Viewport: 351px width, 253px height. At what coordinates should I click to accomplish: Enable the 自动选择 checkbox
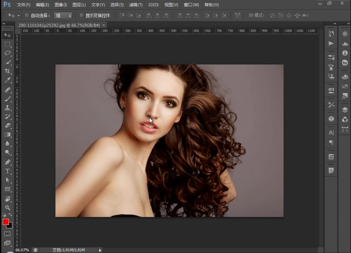point(27,15)
